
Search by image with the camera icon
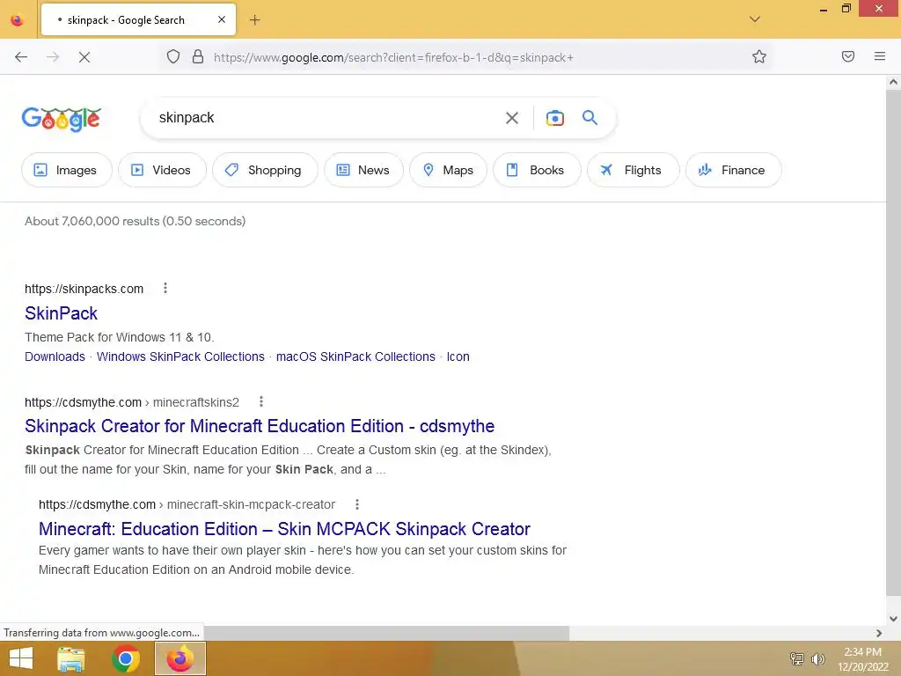(x=554, y=118)
